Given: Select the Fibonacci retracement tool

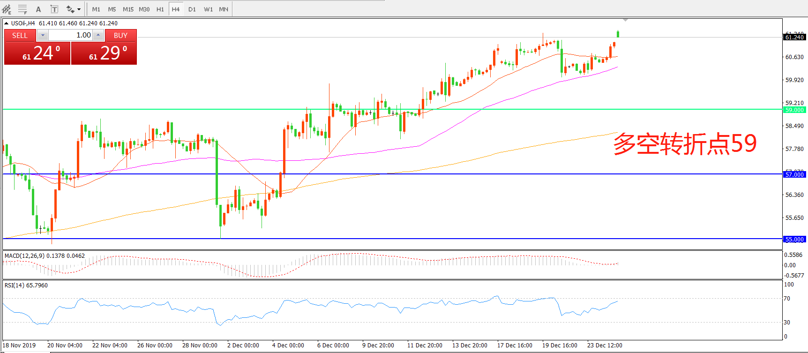Looking at the screenshot, I should click(22, 9).
